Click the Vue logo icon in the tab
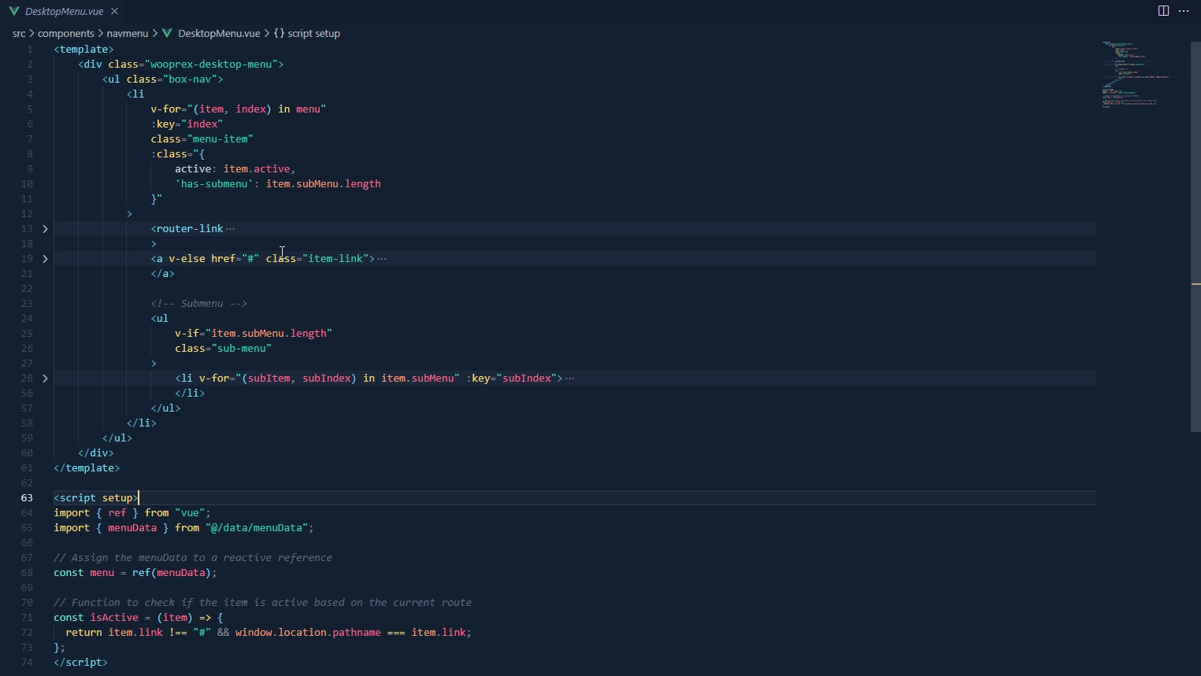1201x676 pixels. (x=13, y=11)
